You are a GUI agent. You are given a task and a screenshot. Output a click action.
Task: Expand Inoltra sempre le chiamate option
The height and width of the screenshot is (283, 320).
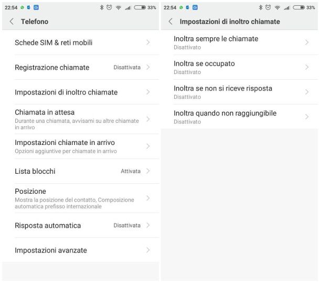click(239, 43)
